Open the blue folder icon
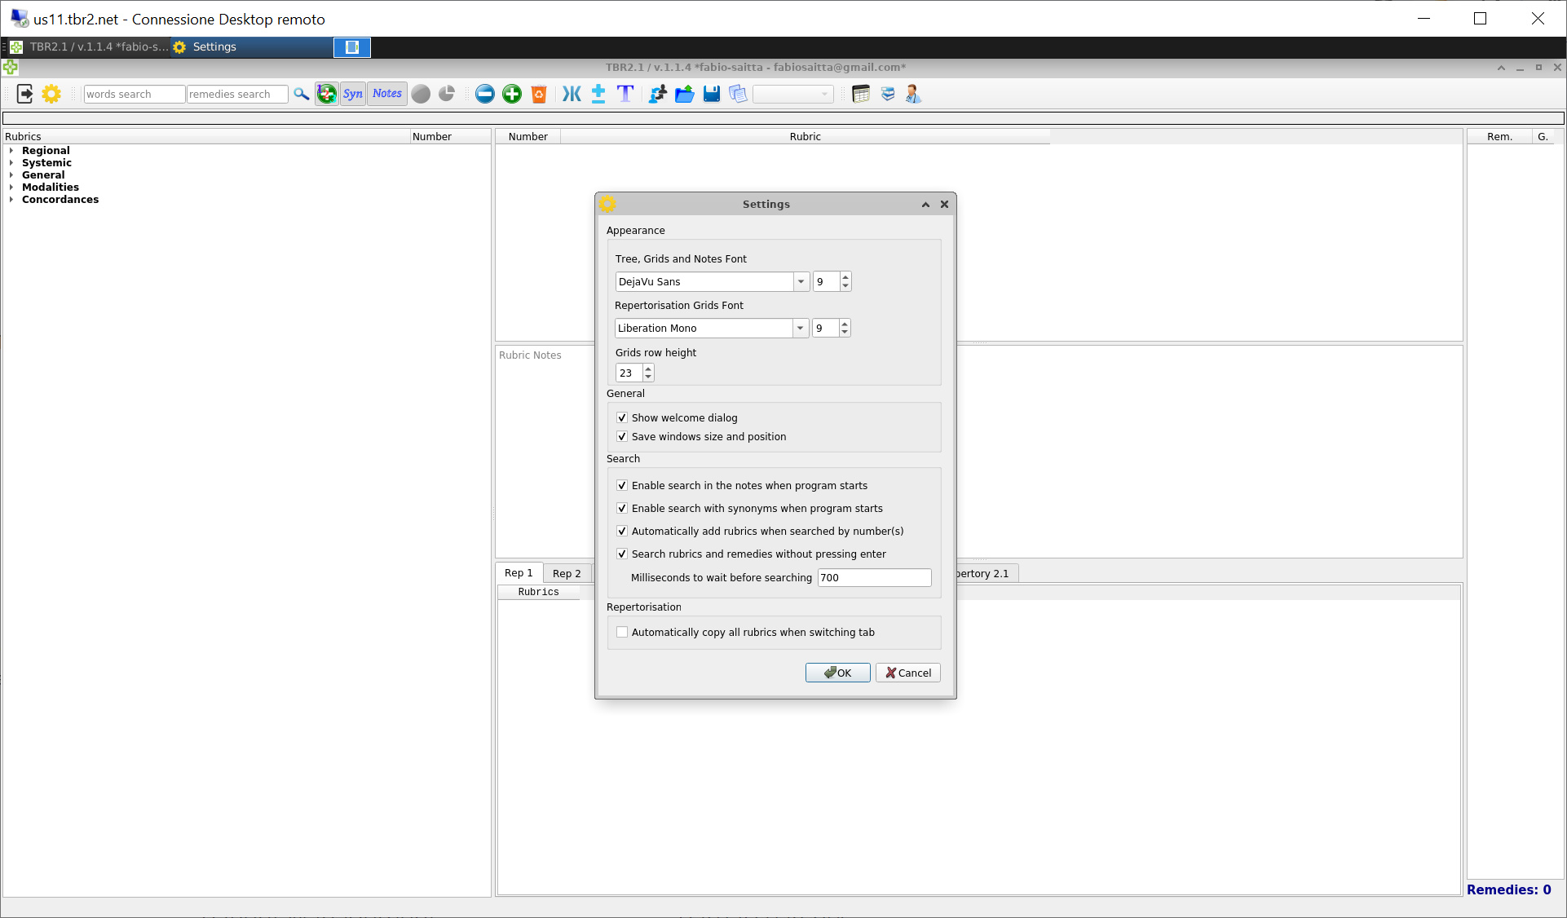The image size is (1567, 918). (685, 94)
